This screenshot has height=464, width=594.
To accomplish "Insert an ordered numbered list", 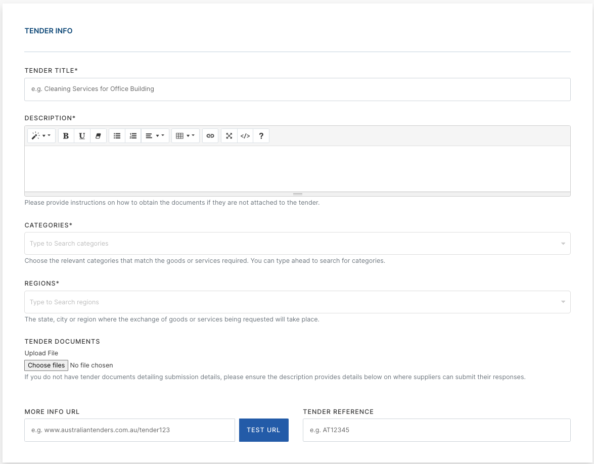I will [x=133, y=136].
